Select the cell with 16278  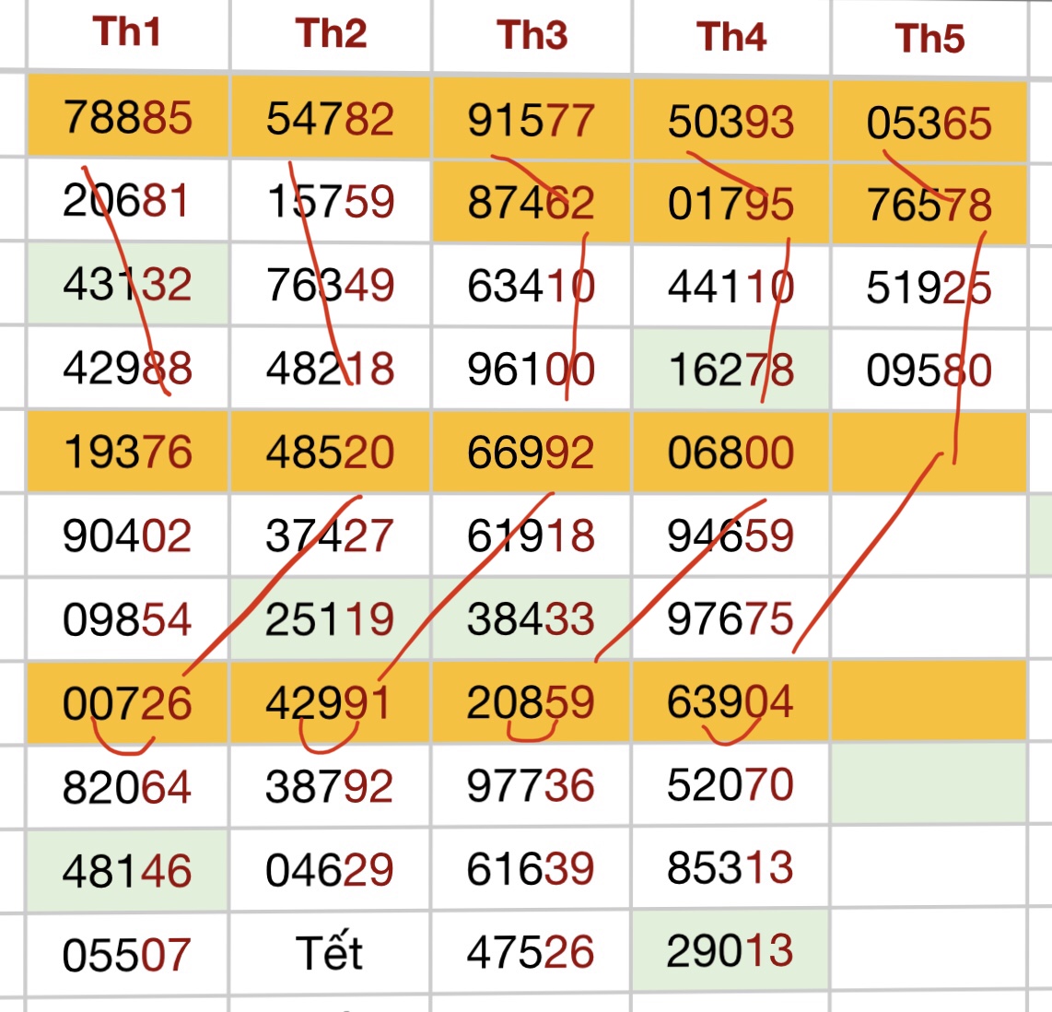(x=731, y=371)
